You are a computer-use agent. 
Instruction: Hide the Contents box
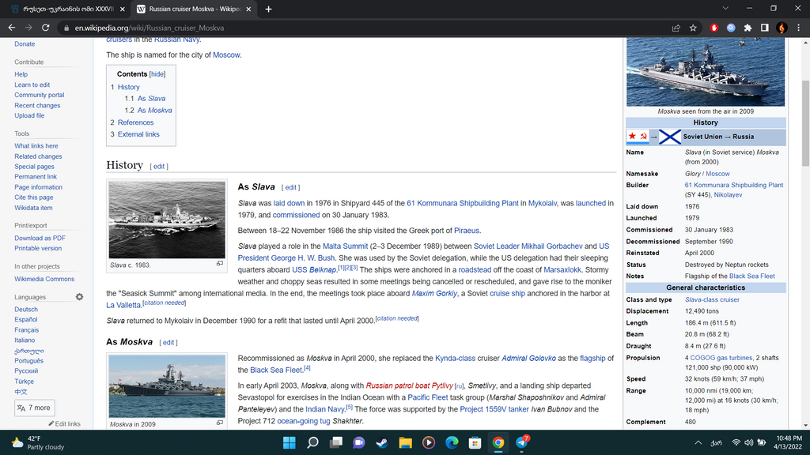(x=157, y=73)
